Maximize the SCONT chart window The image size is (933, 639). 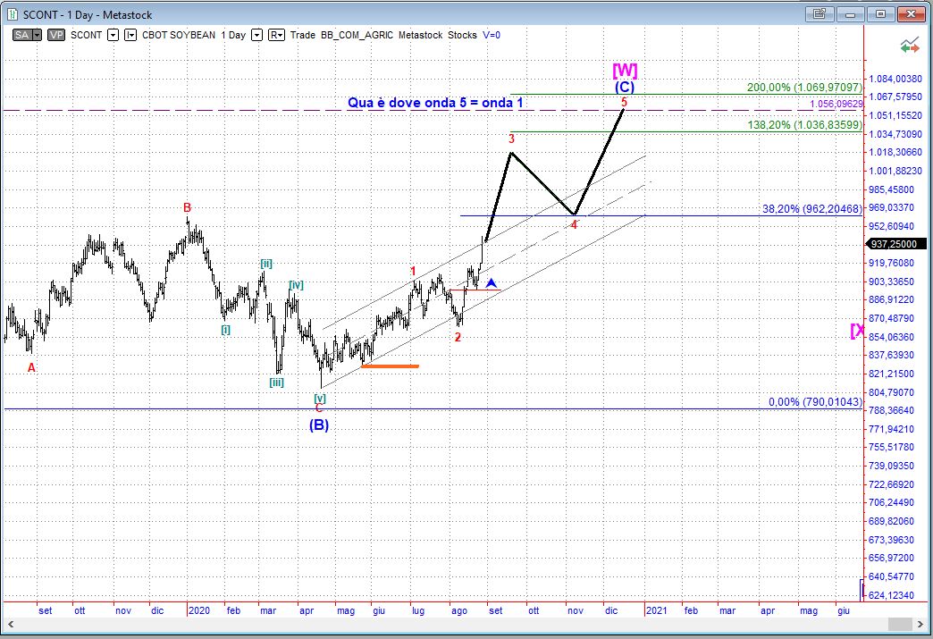pyautogui.click(x=880, y=13)
